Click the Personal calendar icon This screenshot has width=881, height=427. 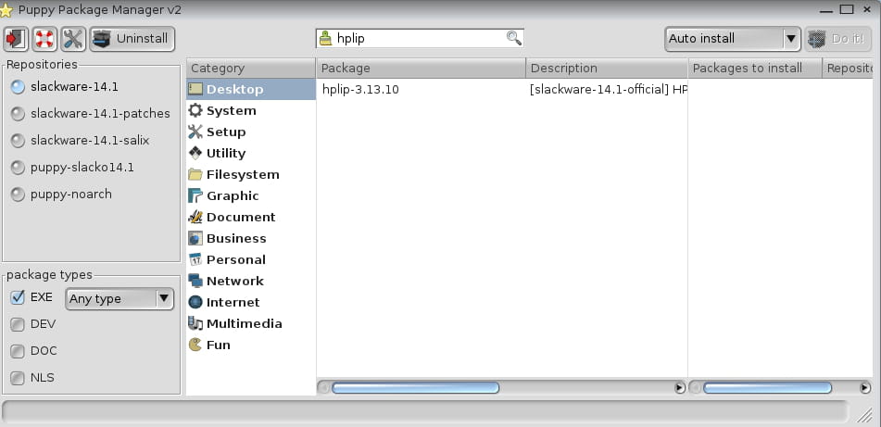point(195,259)
